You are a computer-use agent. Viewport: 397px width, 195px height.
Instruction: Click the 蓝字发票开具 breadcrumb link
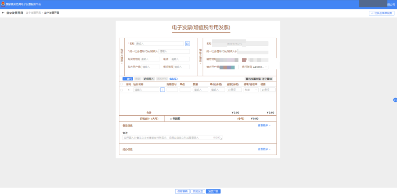[x=33, y=13]
